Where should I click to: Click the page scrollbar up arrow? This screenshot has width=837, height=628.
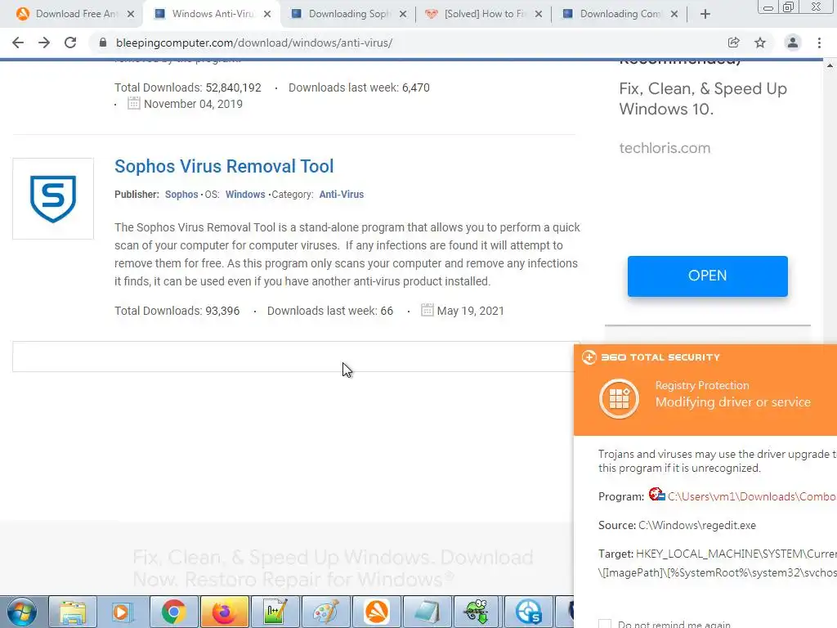[x=830, y=65]
